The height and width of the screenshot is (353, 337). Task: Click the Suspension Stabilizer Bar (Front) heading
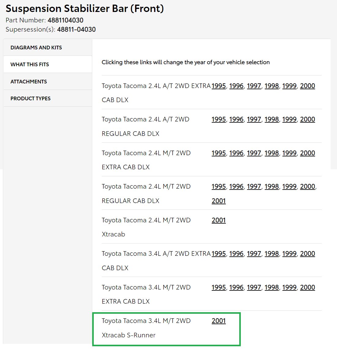pyautogui.click(x=85, y=9)
